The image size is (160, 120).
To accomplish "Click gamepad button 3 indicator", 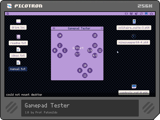I will point(60,56).
